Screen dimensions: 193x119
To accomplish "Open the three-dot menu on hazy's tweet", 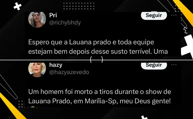I will tap(174, 65).
